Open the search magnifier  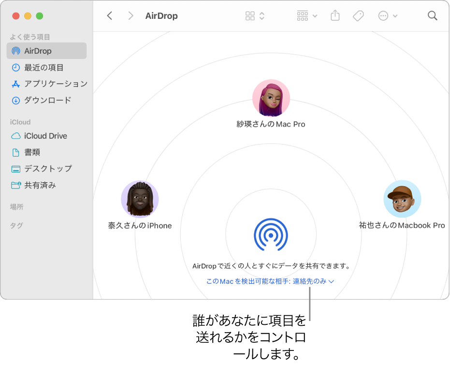coord(432,15)
